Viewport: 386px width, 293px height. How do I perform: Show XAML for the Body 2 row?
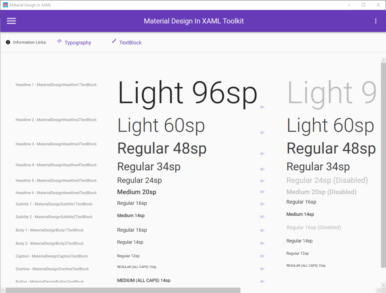[x=262, y=243]
